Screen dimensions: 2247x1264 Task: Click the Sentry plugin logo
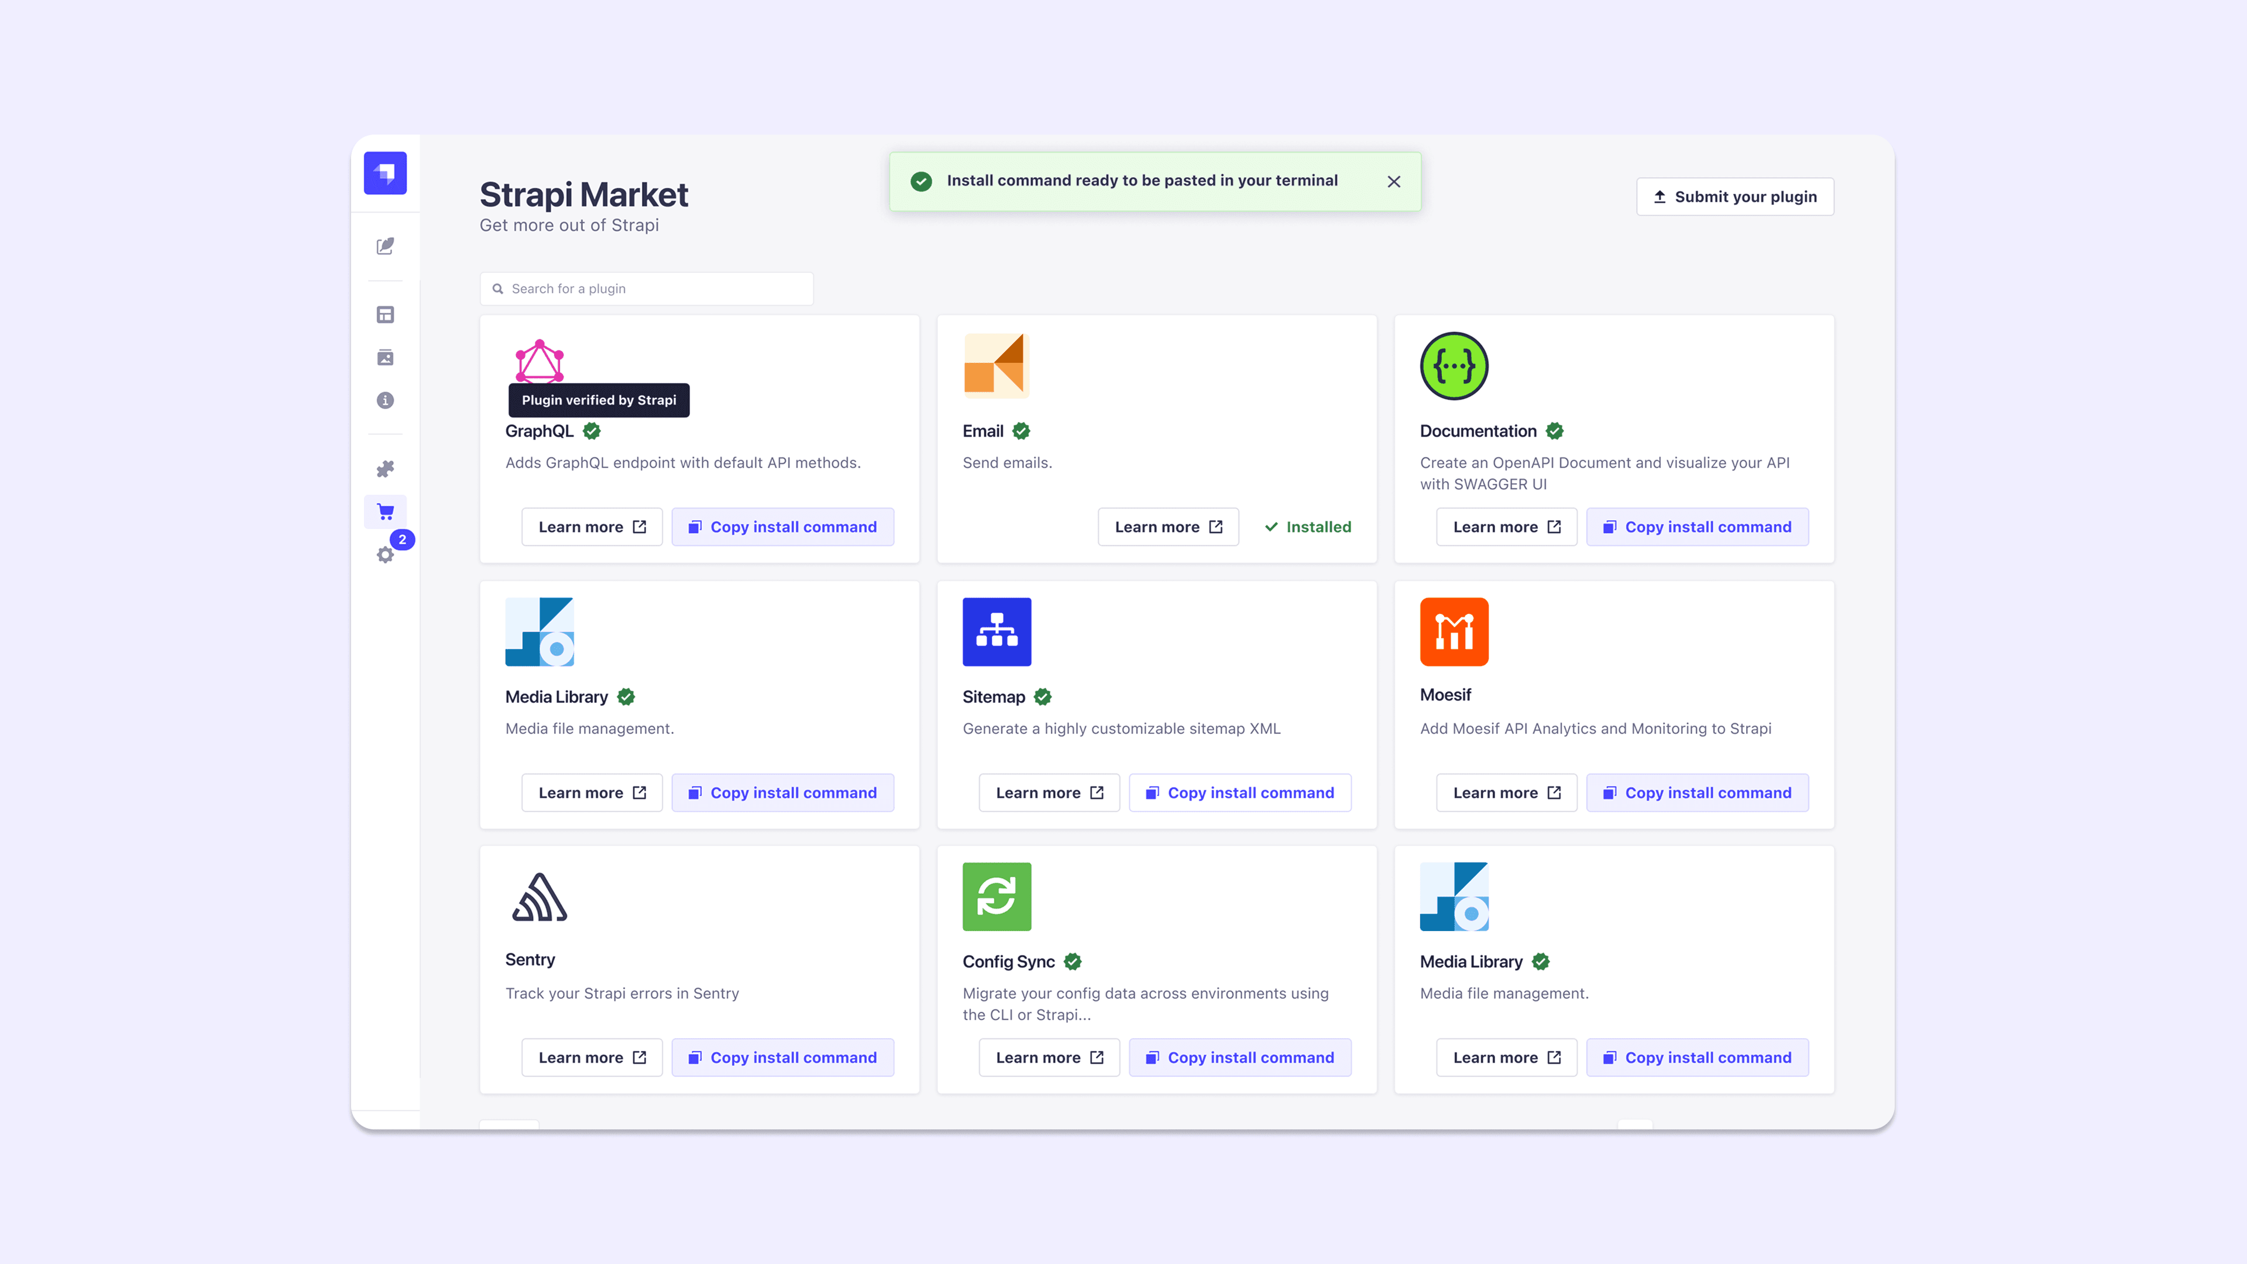point(539,897)
